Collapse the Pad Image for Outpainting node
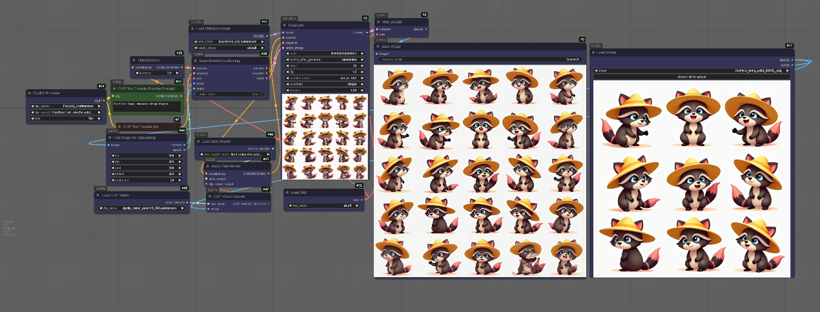Viewport: 820px width, 312px height. pos(110,138)
